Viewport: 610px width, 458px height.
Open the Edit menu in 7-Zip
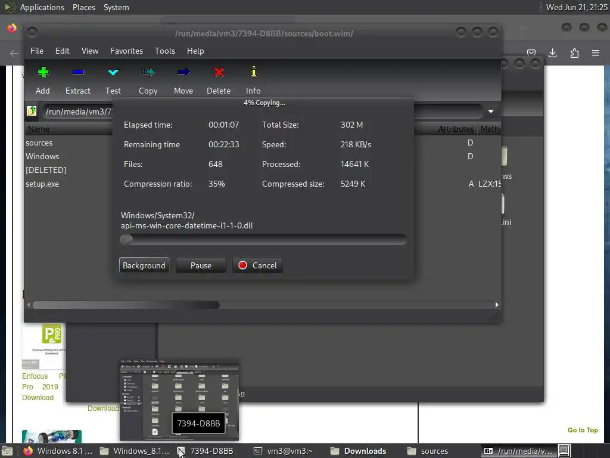tap(62, 51)
